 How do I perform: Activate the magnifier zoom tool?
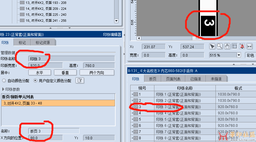(219, 46)
